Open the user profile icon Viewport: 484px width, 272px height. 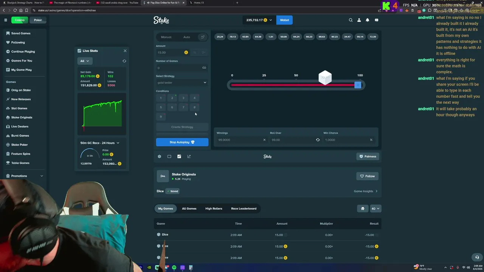click(x=359, y=20)
